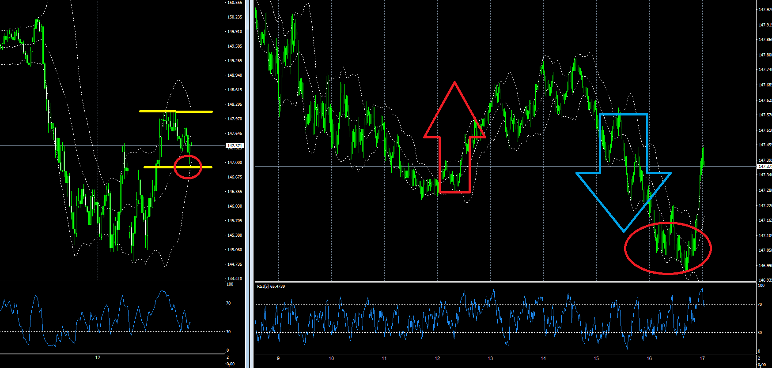772x368 pixels.
Task: Select the 145.705 price axis label
Action: tap(235, 221)
